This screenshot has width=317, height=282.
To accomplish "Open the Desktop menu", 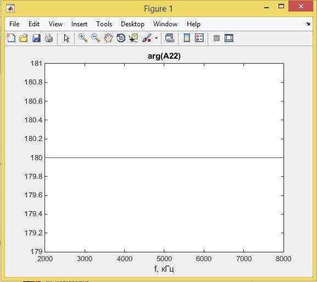I will point(132,24).
